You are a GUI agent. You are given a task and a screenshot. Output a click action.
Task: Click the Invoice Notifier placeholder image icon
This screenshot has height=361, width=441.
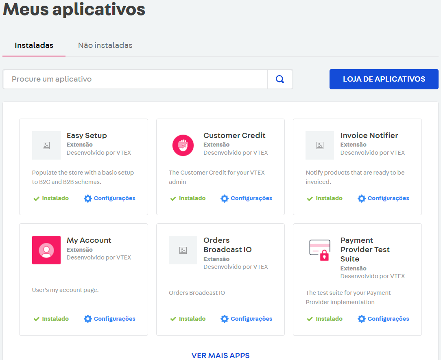320,145
